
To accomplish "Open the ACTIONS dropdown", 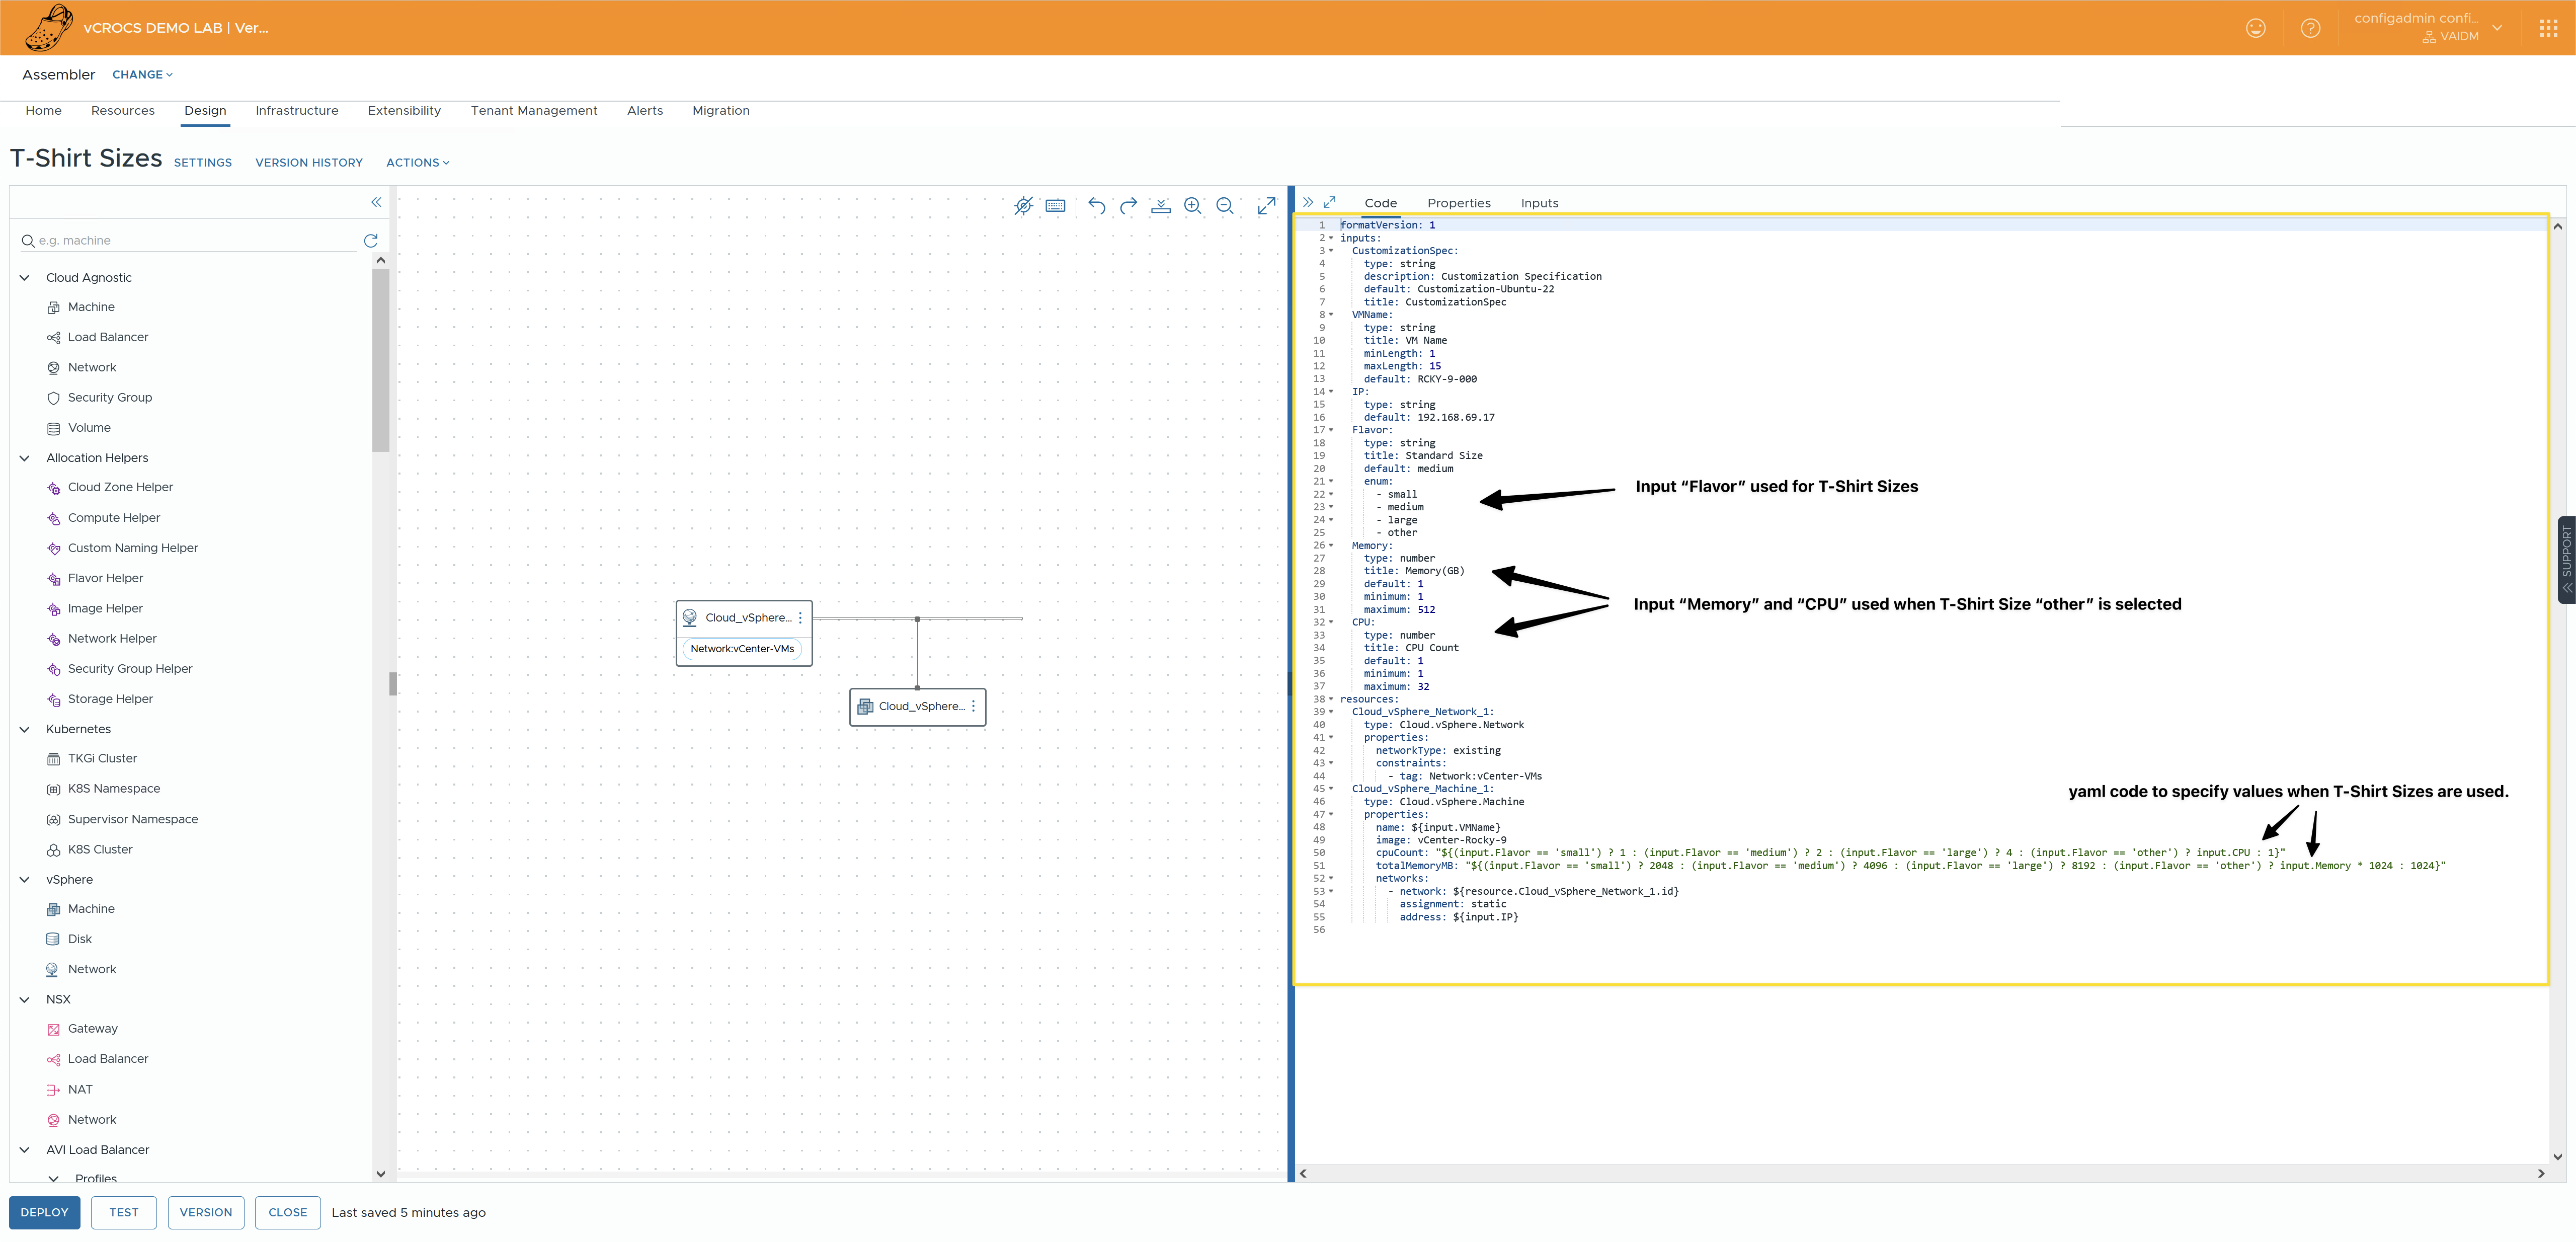I will click(x=417, y=163).
